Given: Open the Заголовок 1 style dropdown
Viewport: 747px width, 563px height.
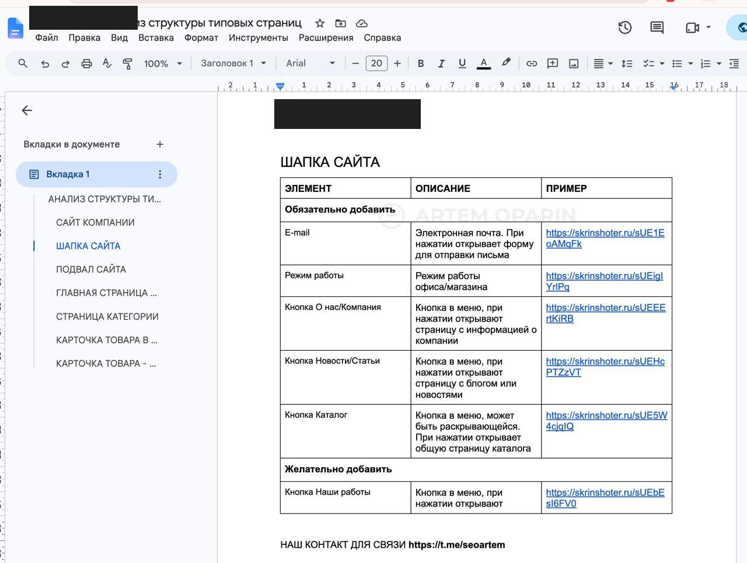Looking at the screenshot, I should (233, 63).
